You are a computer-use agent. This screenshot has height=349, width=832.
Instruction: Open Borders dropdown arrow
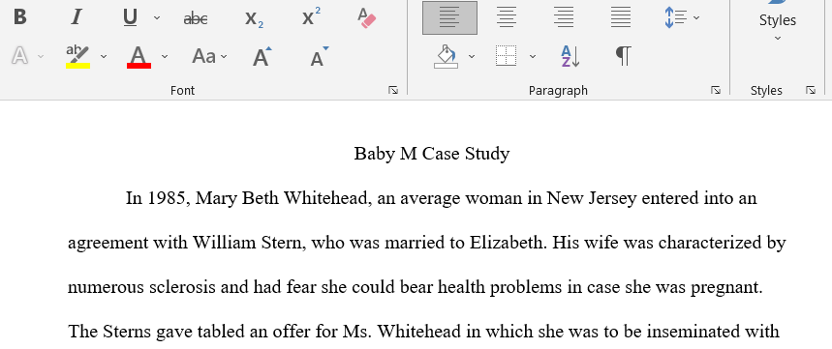pyautogui.click(x=533, y=56)
